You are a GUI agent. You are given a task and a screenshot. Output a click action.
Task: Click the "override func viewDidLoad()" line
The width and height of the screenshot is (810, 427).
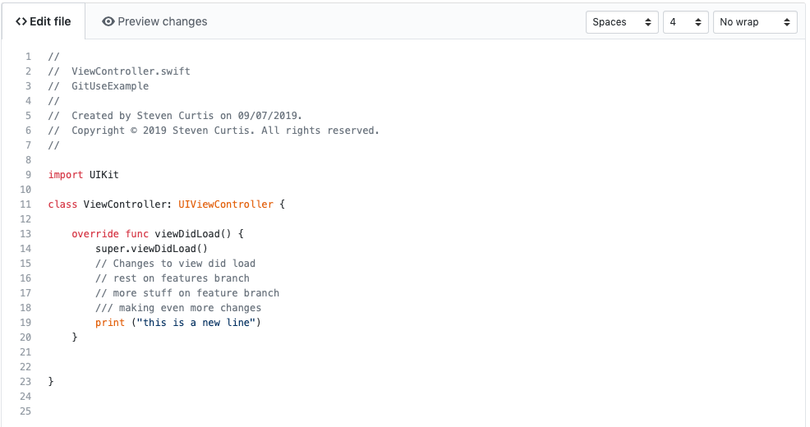(158, 234)
